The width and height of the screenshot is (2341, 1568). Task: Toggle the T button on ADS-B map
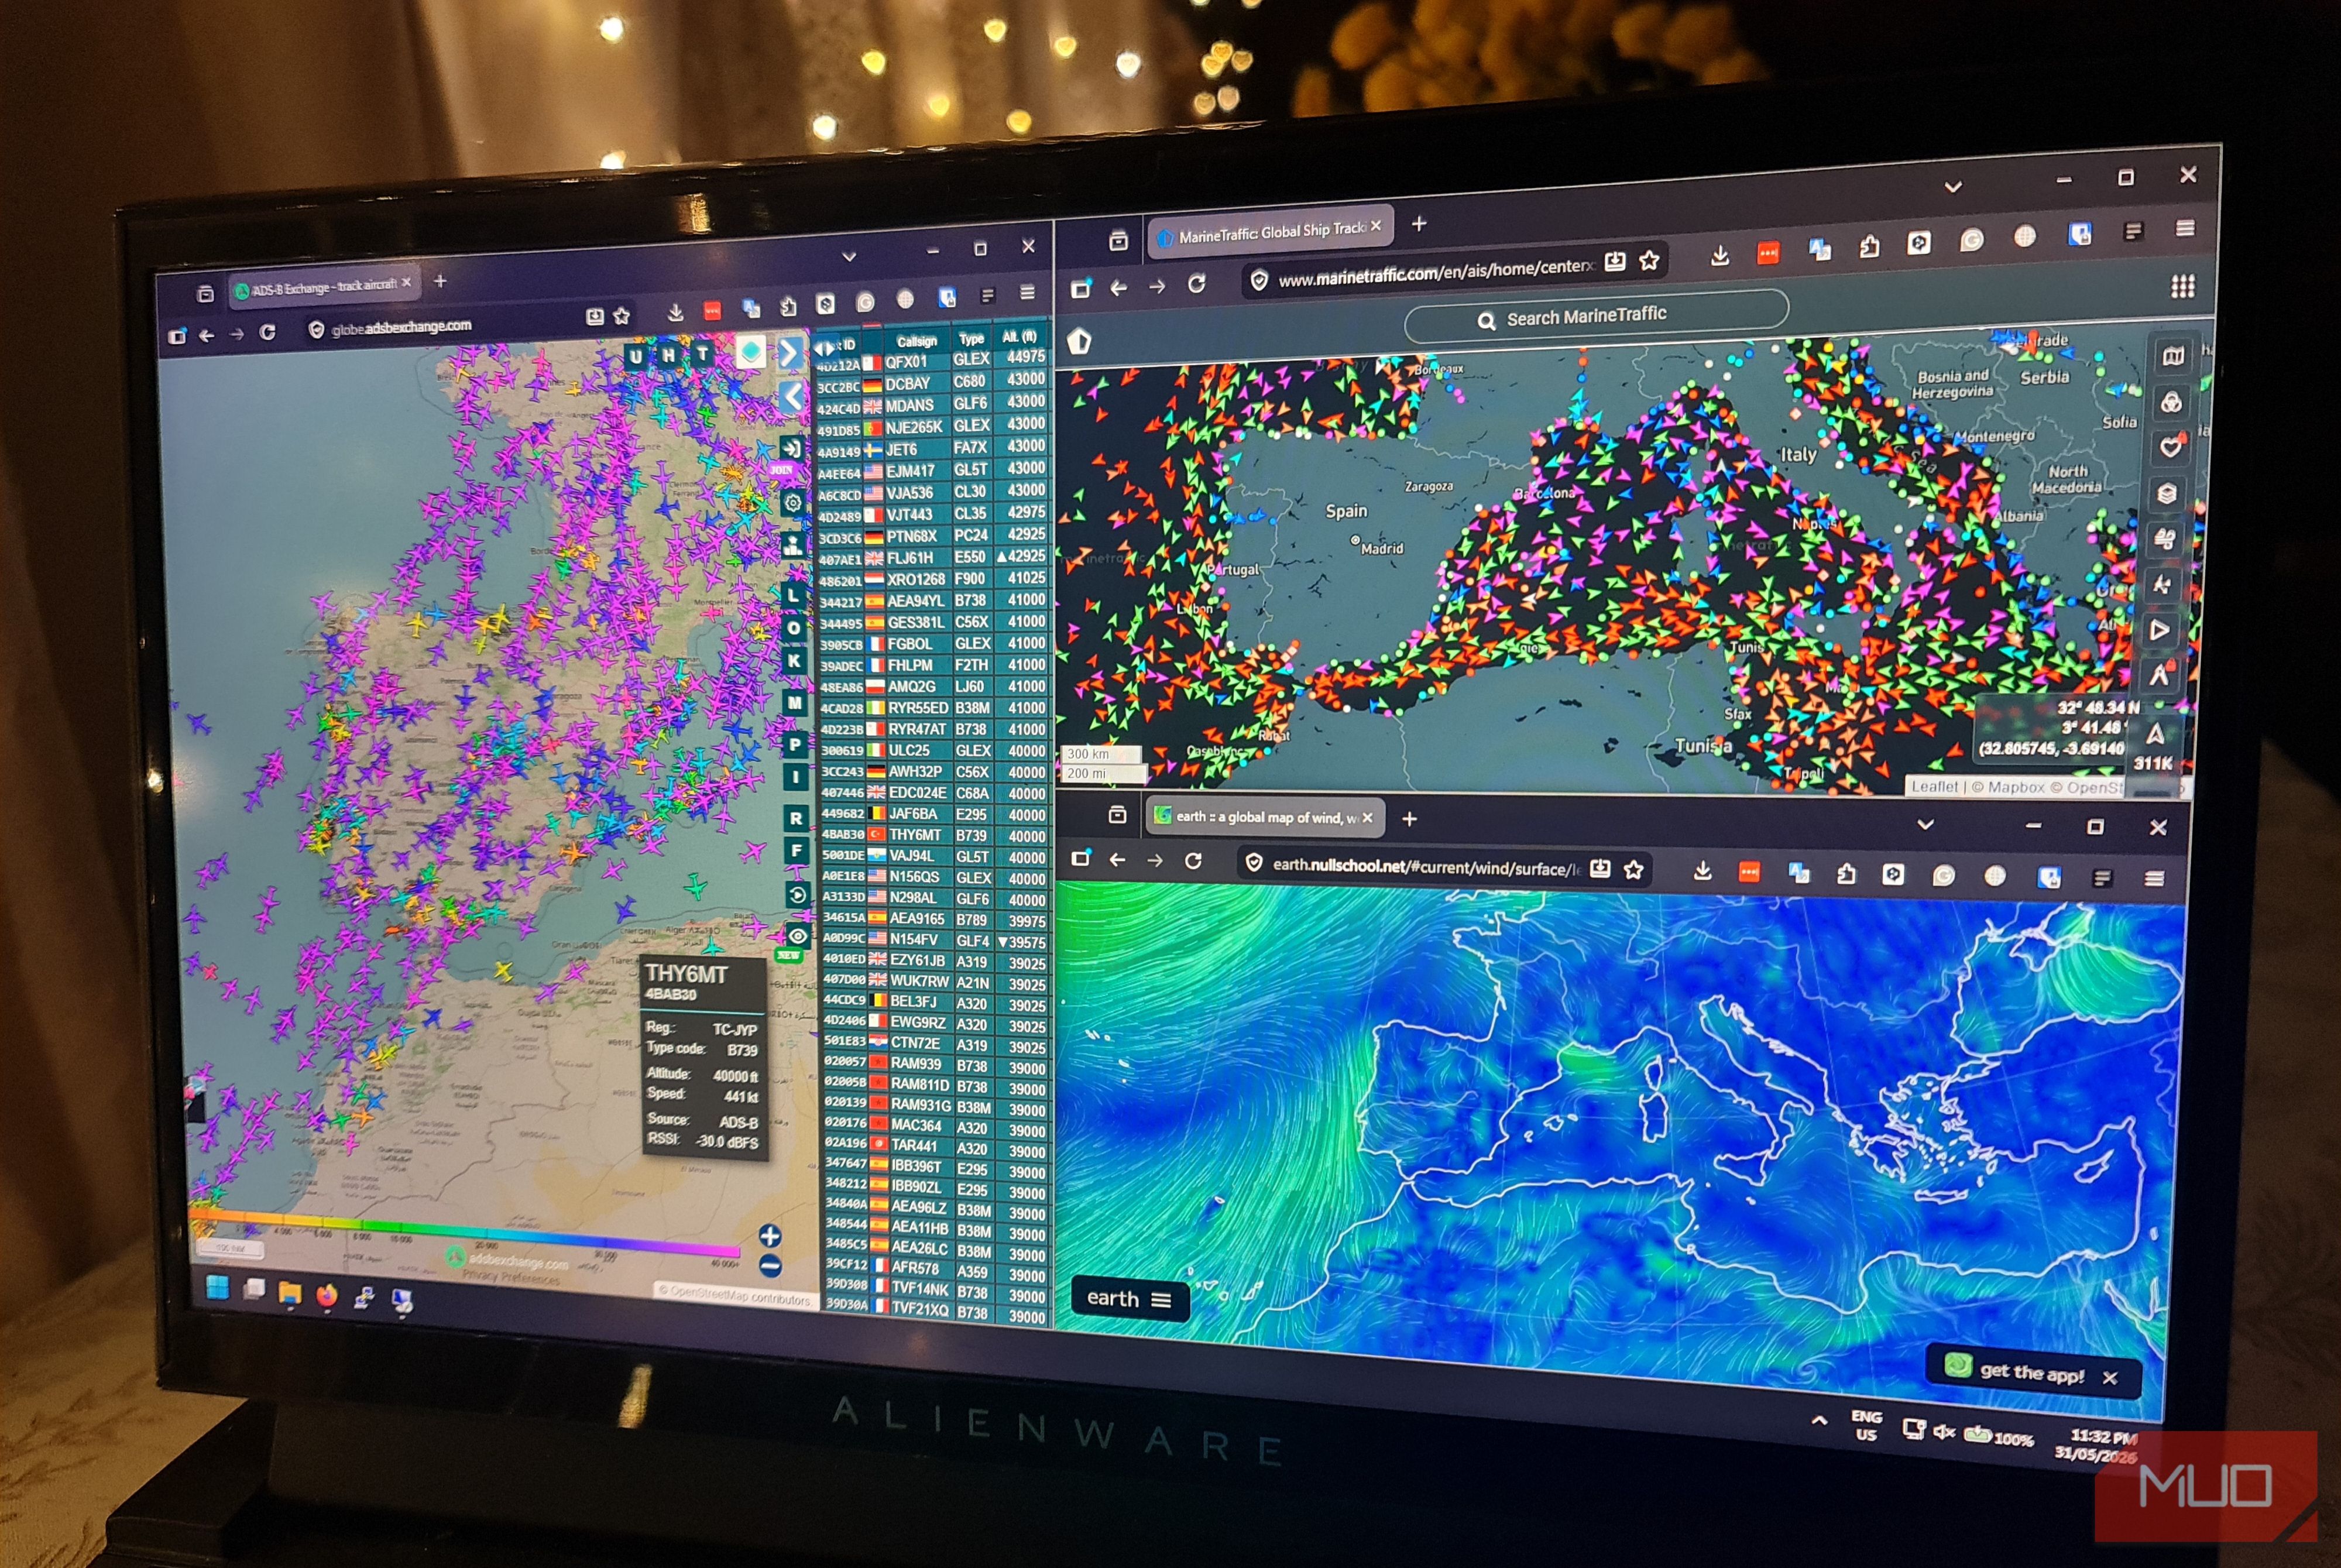click(702, 354)
